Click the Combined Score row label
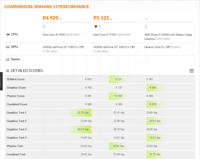 17,104
